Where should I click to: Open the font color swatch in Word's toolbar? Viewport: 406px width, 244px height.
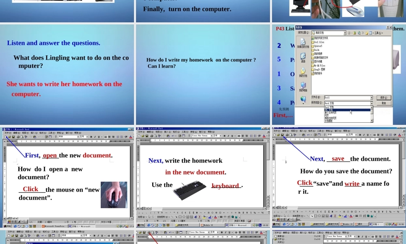coord(130,137)
